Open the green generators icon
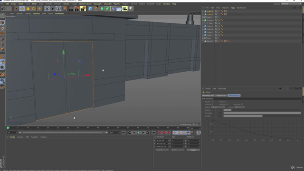 point(102,9)
